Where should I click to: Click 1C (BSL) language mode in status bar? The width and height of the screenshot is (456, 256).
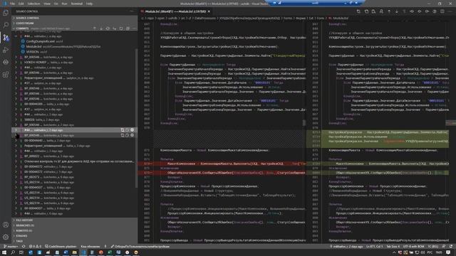click(x=433, y=247)
